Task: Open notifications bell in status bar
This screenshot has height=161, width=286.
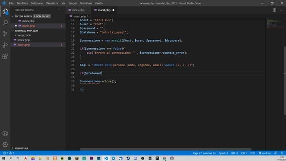Action: pyautogui.click(x=282, y=153)
